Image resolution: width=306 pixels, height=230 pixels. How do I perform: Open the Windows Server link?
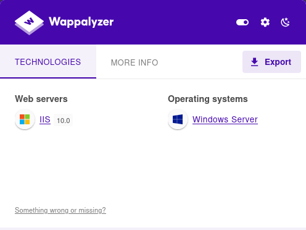pyautogui.click(x=225, y=119)
